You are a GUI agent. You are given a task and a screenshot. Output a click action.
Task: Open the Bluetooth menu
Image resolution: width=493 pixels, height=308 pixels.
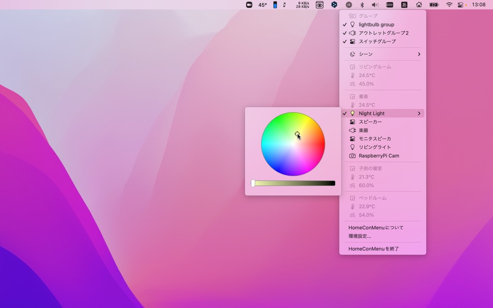[x=362, y=5]
